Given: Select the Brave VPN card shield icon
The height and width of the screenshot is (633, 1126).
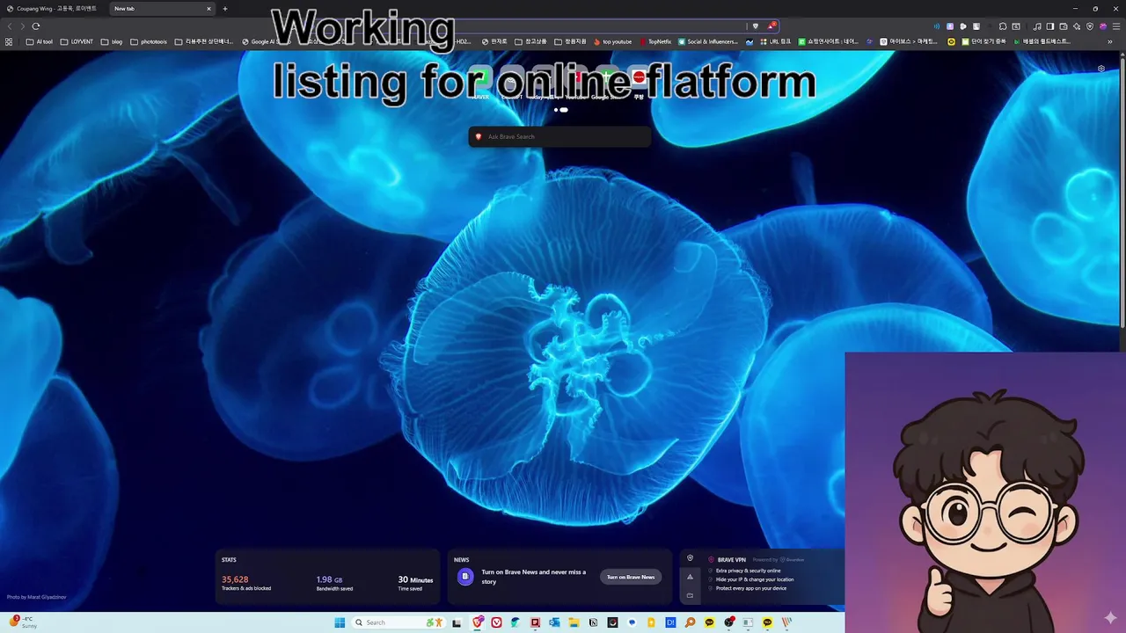Looking at the screenshot, I should pos(690,558).
